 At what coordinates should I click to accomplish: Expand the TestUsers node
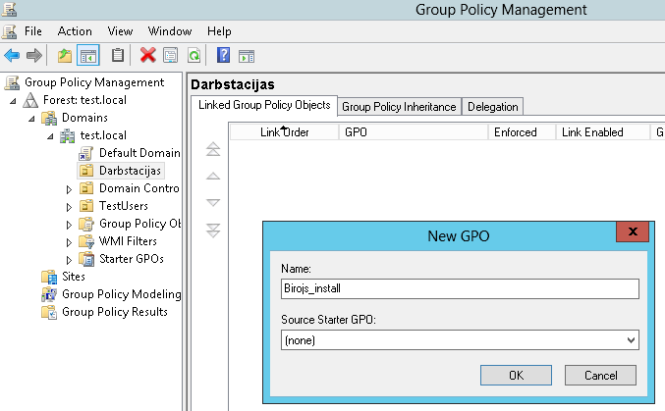[x=69, y=207]
